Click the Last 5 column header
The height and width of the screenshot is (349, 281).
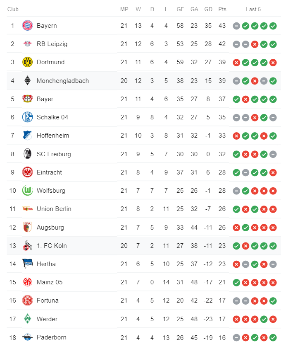click(253, 10)
